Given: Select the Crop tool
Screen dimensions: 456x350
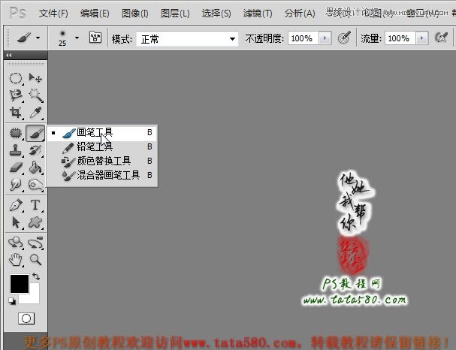Looking at the screenshot, I should [16, 112].
